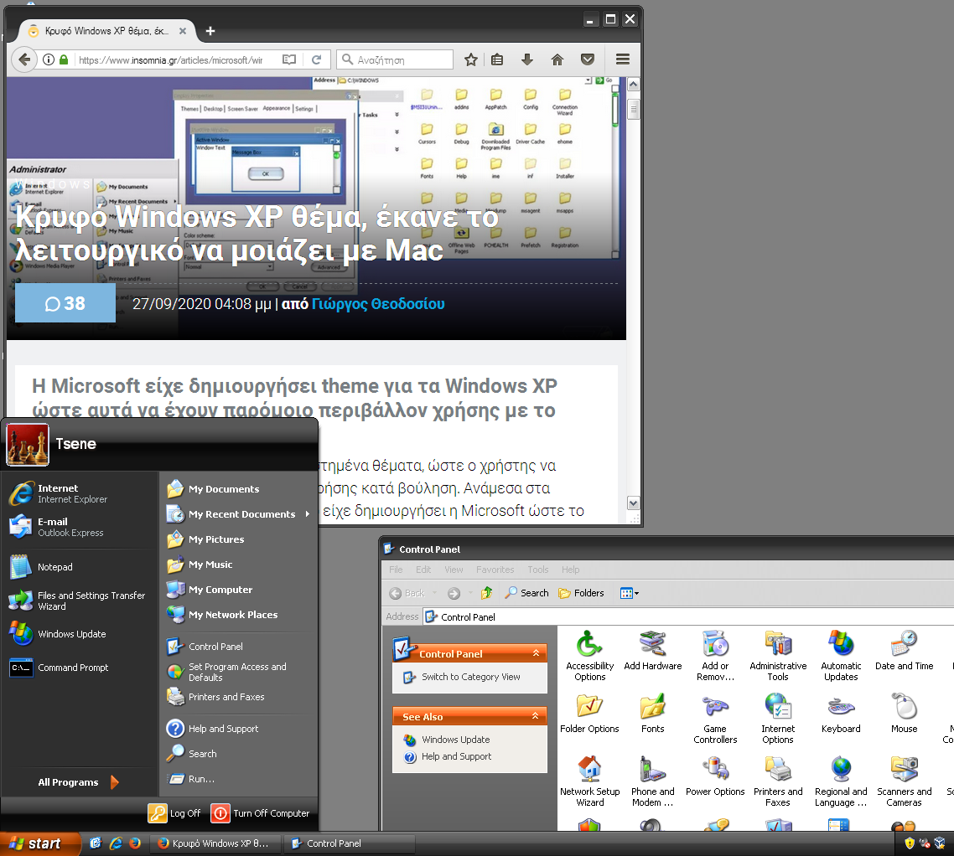Open File menu in Control Panel

coord(396,570)
